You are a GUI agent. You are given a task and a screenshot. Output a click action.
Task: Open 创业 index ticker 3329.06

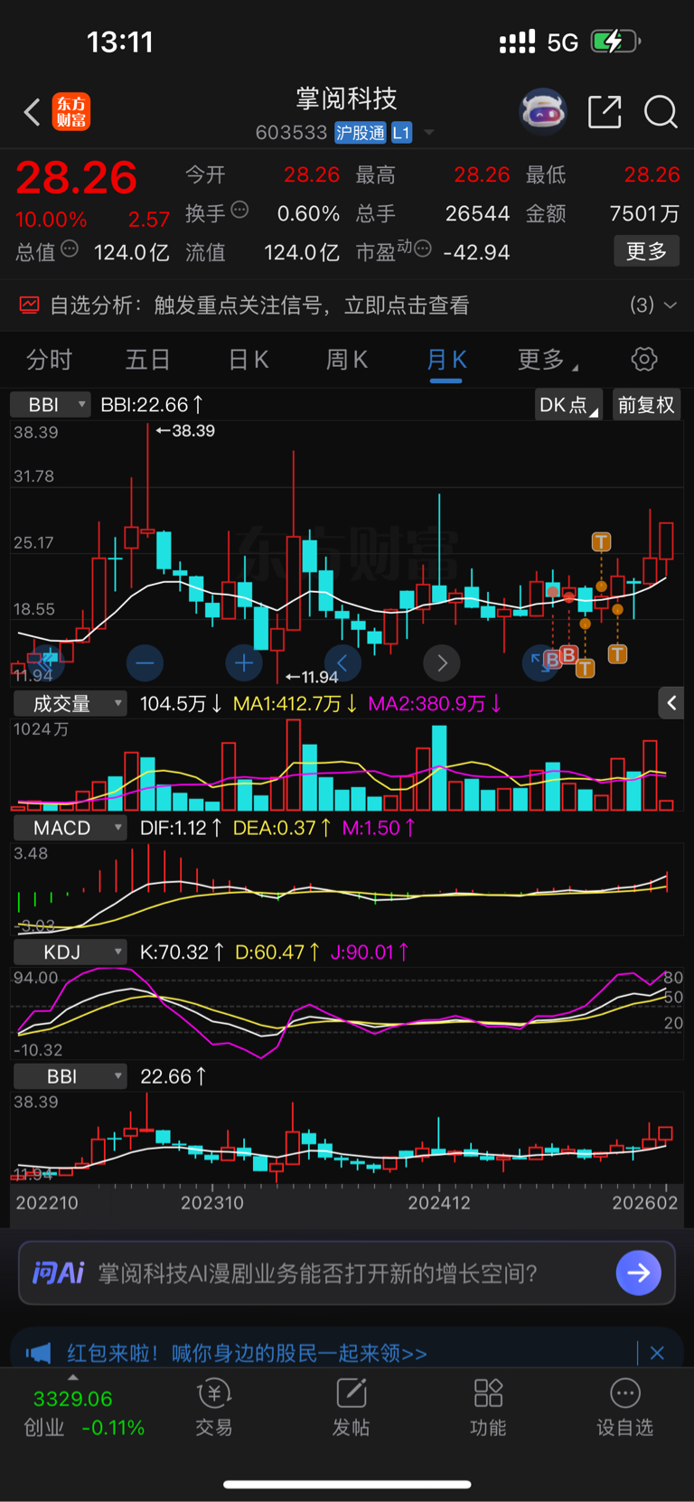pos(83,1413)
